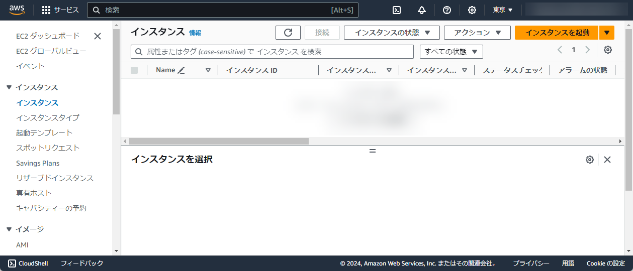633x271 pixels.
Task: Open the details panel settings gear
Action: click(590, 160)
